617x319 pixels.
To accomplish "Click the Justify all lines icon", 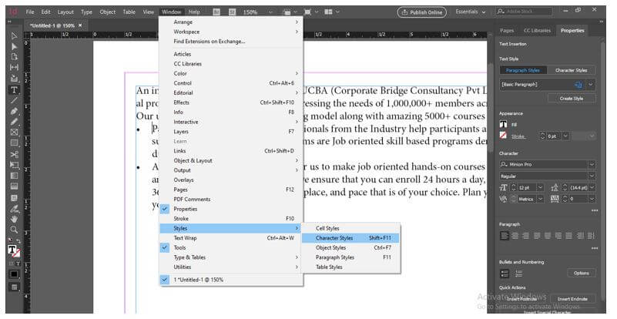I will (569, 236).
